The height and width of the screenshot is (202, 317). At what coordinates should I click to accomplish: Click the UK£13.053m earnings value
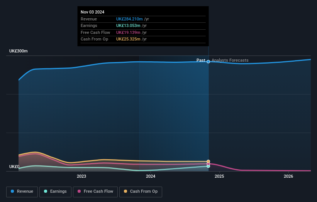(128, 25)
